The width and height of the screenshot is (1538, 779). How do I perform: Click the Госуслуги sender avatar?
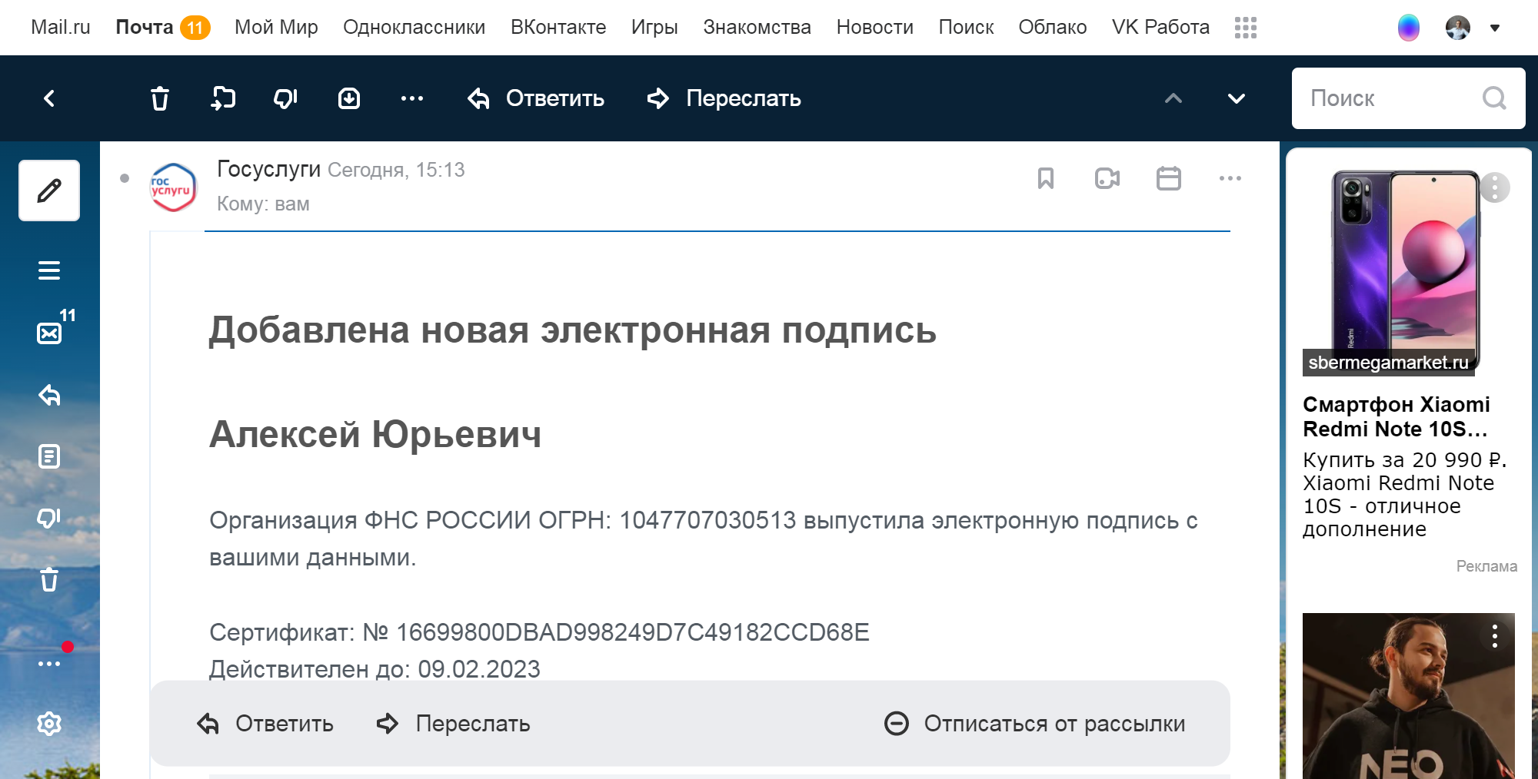(173, 187)
